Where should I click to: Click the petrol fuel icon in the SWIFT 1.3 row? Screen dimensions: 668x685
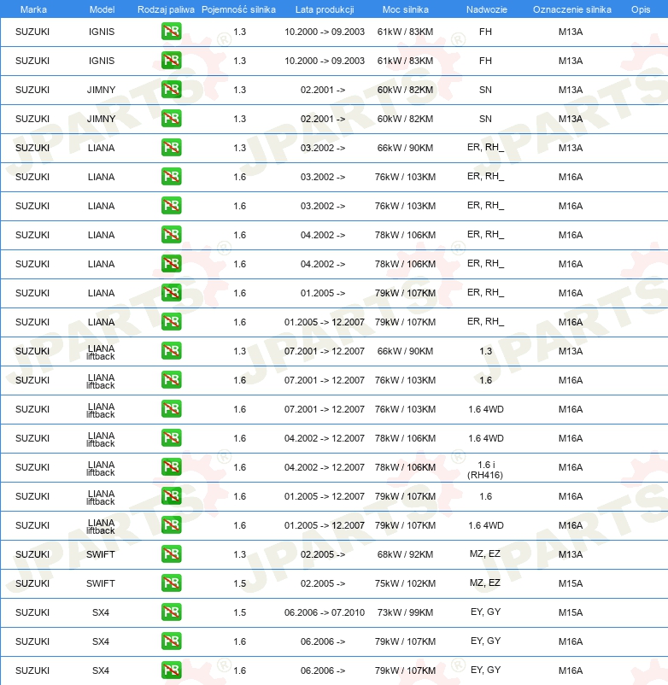coord(171,554)
